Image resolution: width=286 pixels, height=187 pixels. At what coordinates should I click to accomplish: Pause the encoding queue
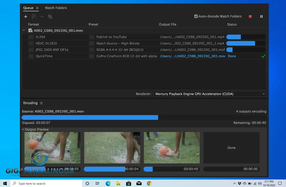point(261,16)
